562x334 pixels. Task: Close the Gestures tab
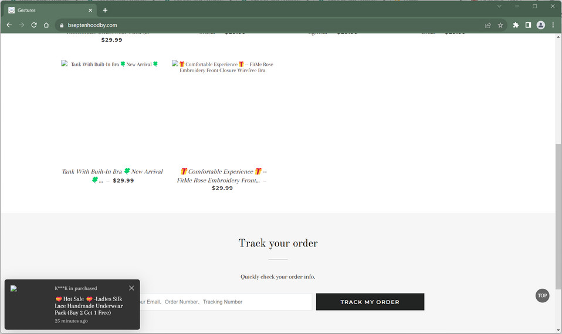pyautogui.click(x=90, y=10)
